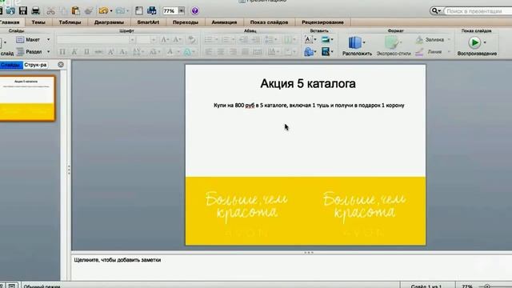Open the Темы ribbon tab
Image resolution: width=512 pixels, height=288 pixels.
coord(38,22)
